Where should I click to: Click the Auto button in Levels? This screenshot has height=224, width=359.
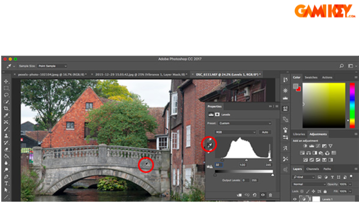(x=265, y=132)
